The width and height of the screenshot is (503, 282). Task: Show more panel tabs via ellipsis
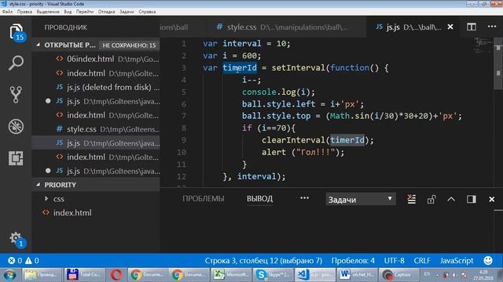(x=304, y=198)
